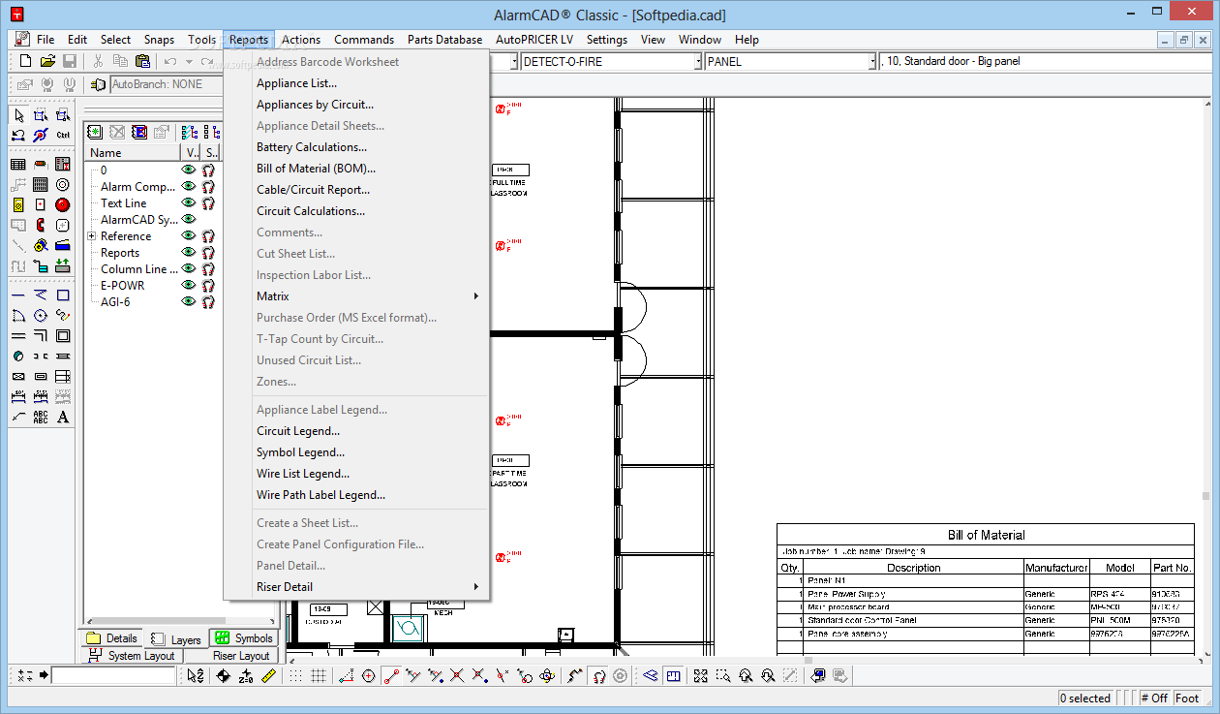Screen dimensions: 1220x714
Task: Click the dotted grid points icon
Action: point(295,675)
